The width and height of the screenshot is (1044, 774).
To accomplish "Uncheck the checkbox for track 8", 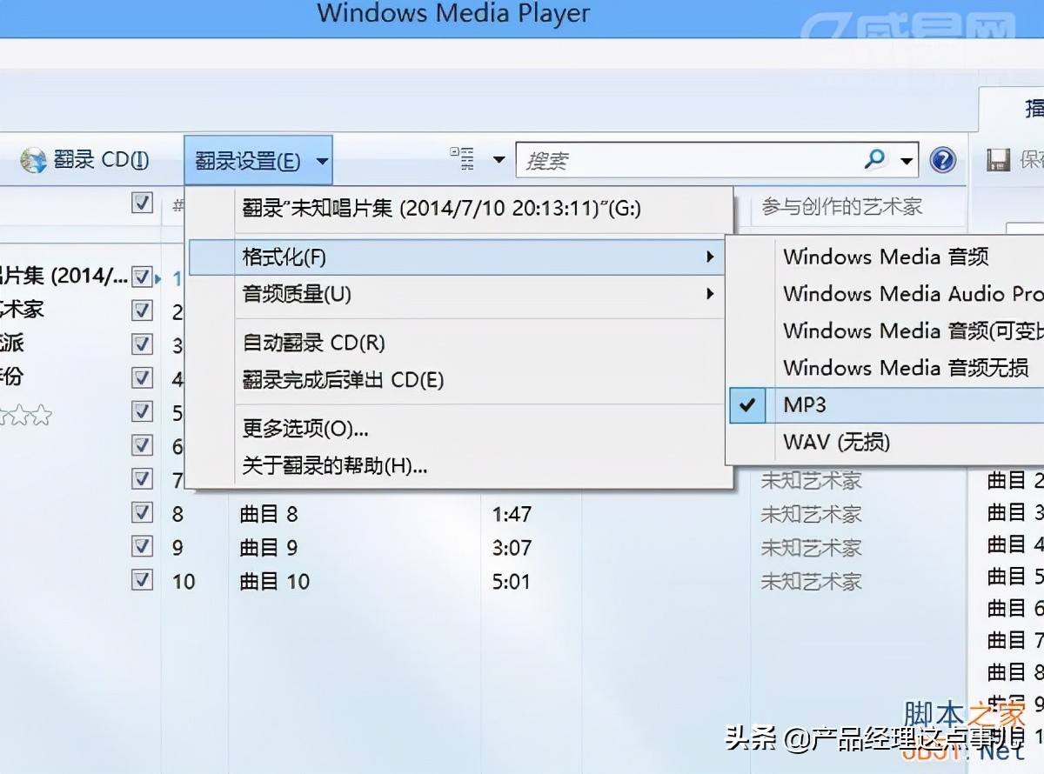I will [x=142, y=513].
